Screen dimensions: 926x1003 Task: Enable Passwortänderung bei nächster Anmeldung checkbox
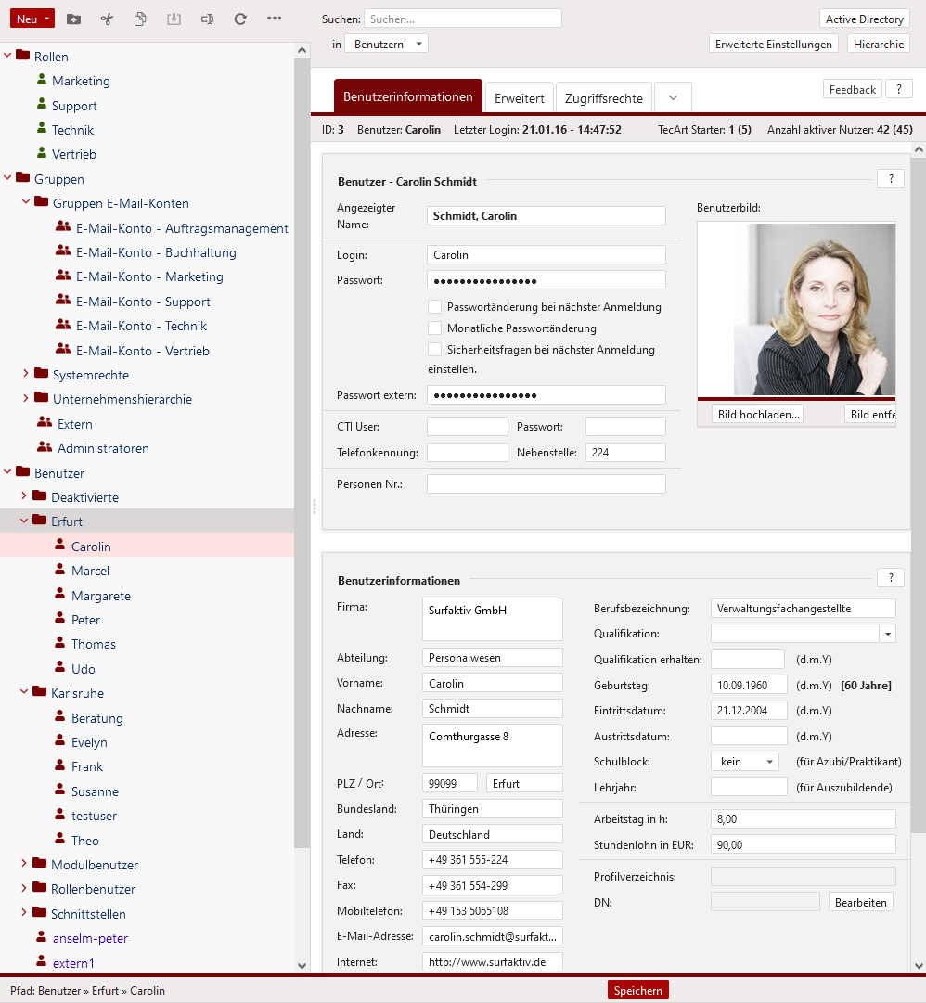(x=434, y=307)
